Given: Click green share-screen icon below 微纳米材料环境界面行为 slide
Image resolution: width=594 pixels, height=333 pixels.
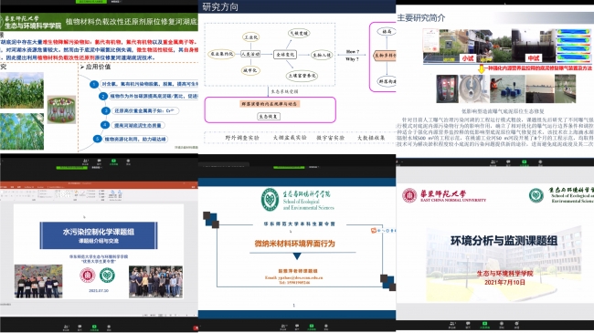Looking at the screenshot, I should coord(312,327).
